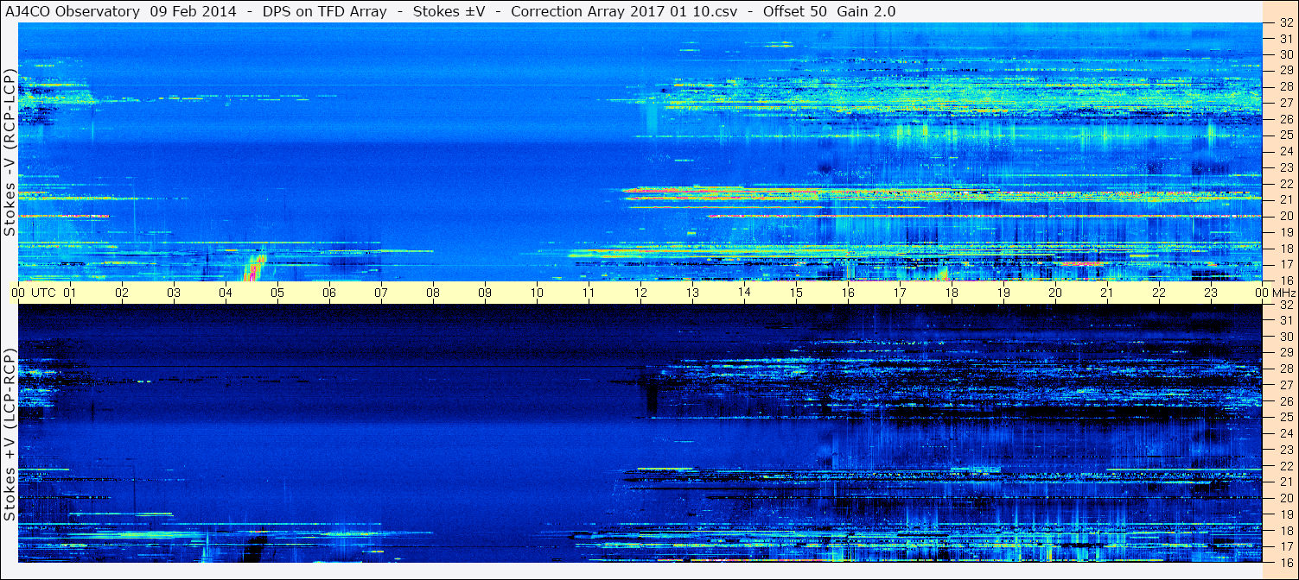1299x580 pixels.
Task: Click 32 MHz label in upper Stokes -V scale
Action: (x=1285, y=22)
